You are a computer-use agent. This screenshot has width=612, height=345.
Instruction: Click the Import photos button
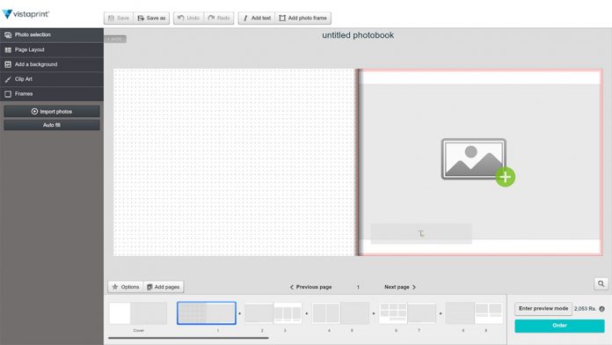coord(52,112)
